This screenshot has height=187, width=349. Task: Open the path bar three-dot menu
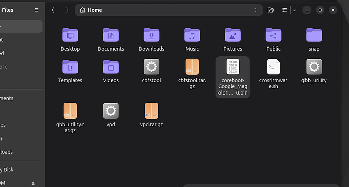coord(256,10)
